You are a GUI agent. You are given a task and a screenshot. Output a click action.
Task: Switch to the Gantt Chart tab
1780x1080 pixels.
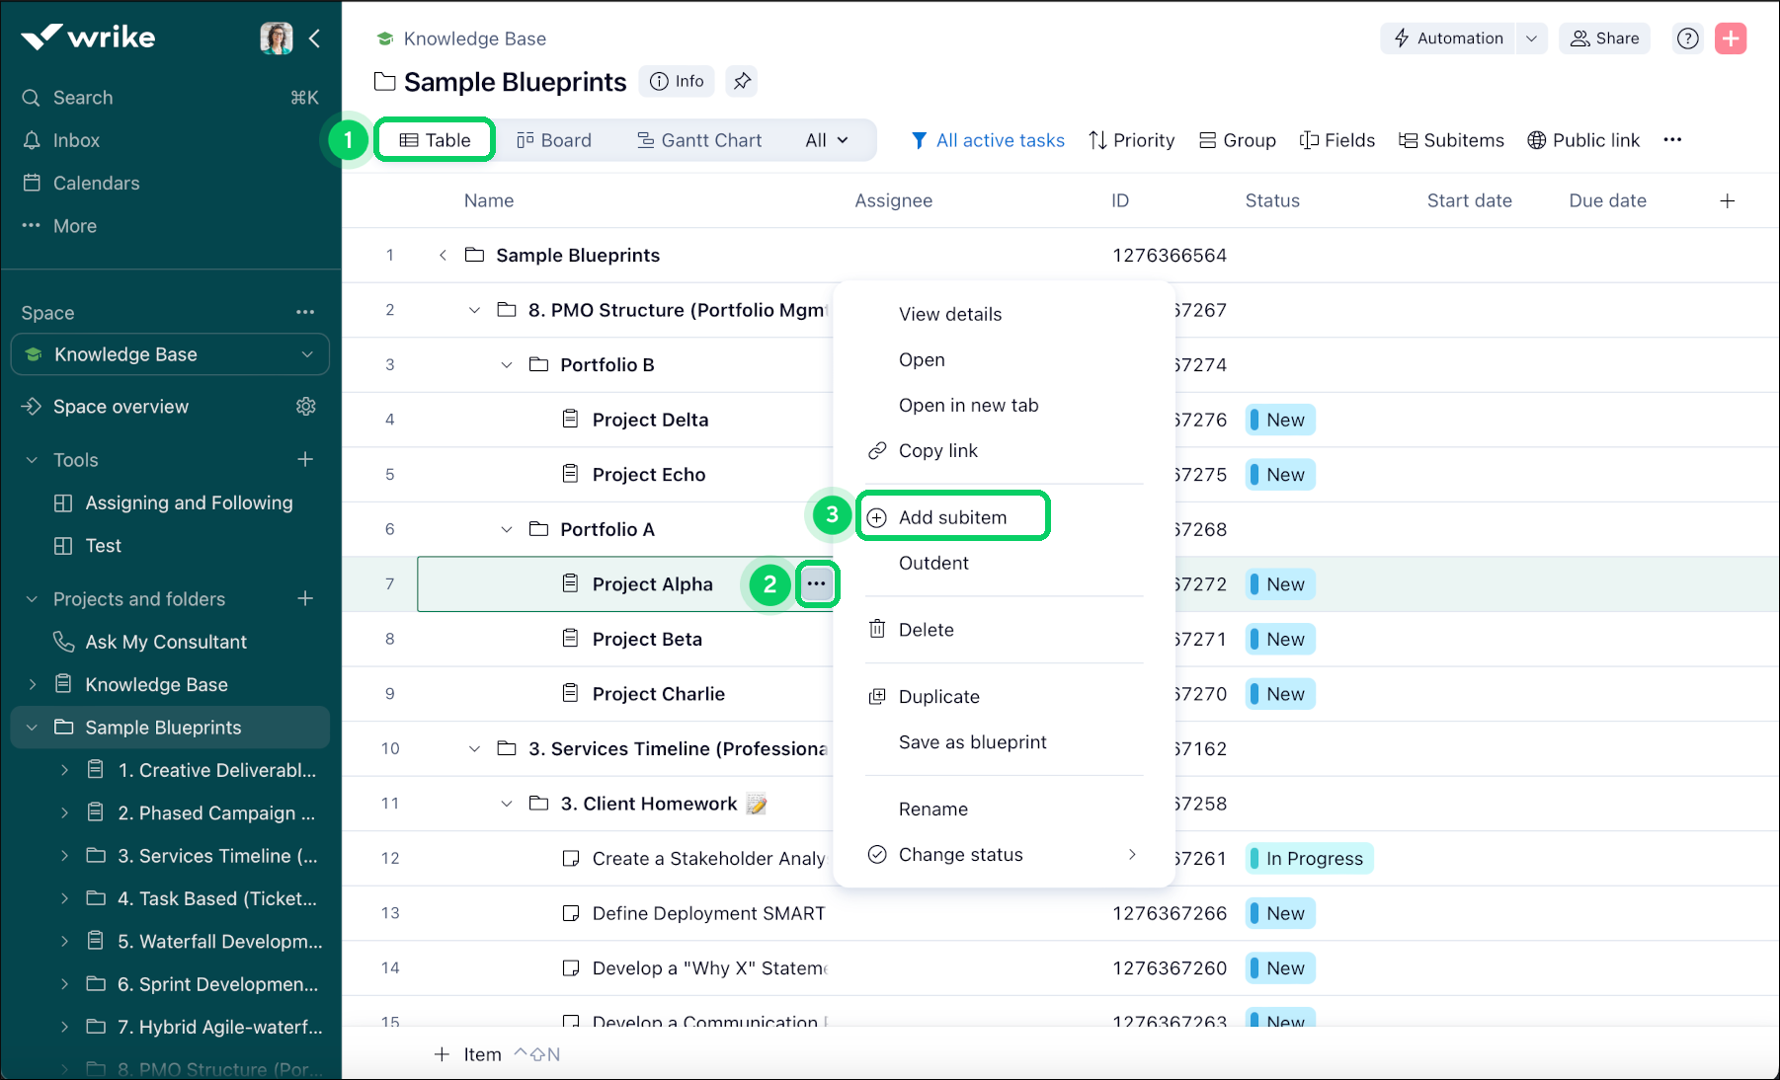(699, 140)
